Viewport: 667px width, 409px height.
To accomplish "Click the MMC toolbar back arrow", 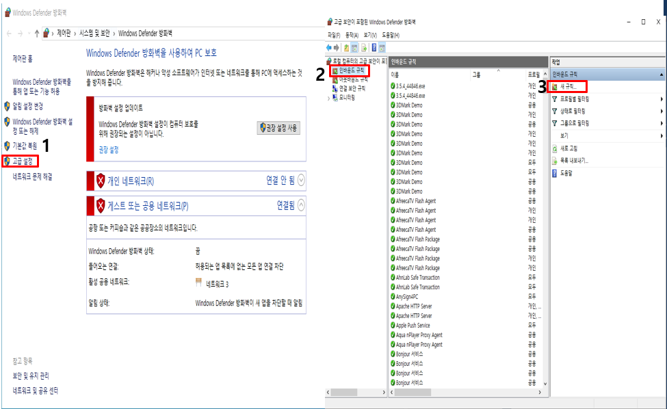I will click(329, 48).
